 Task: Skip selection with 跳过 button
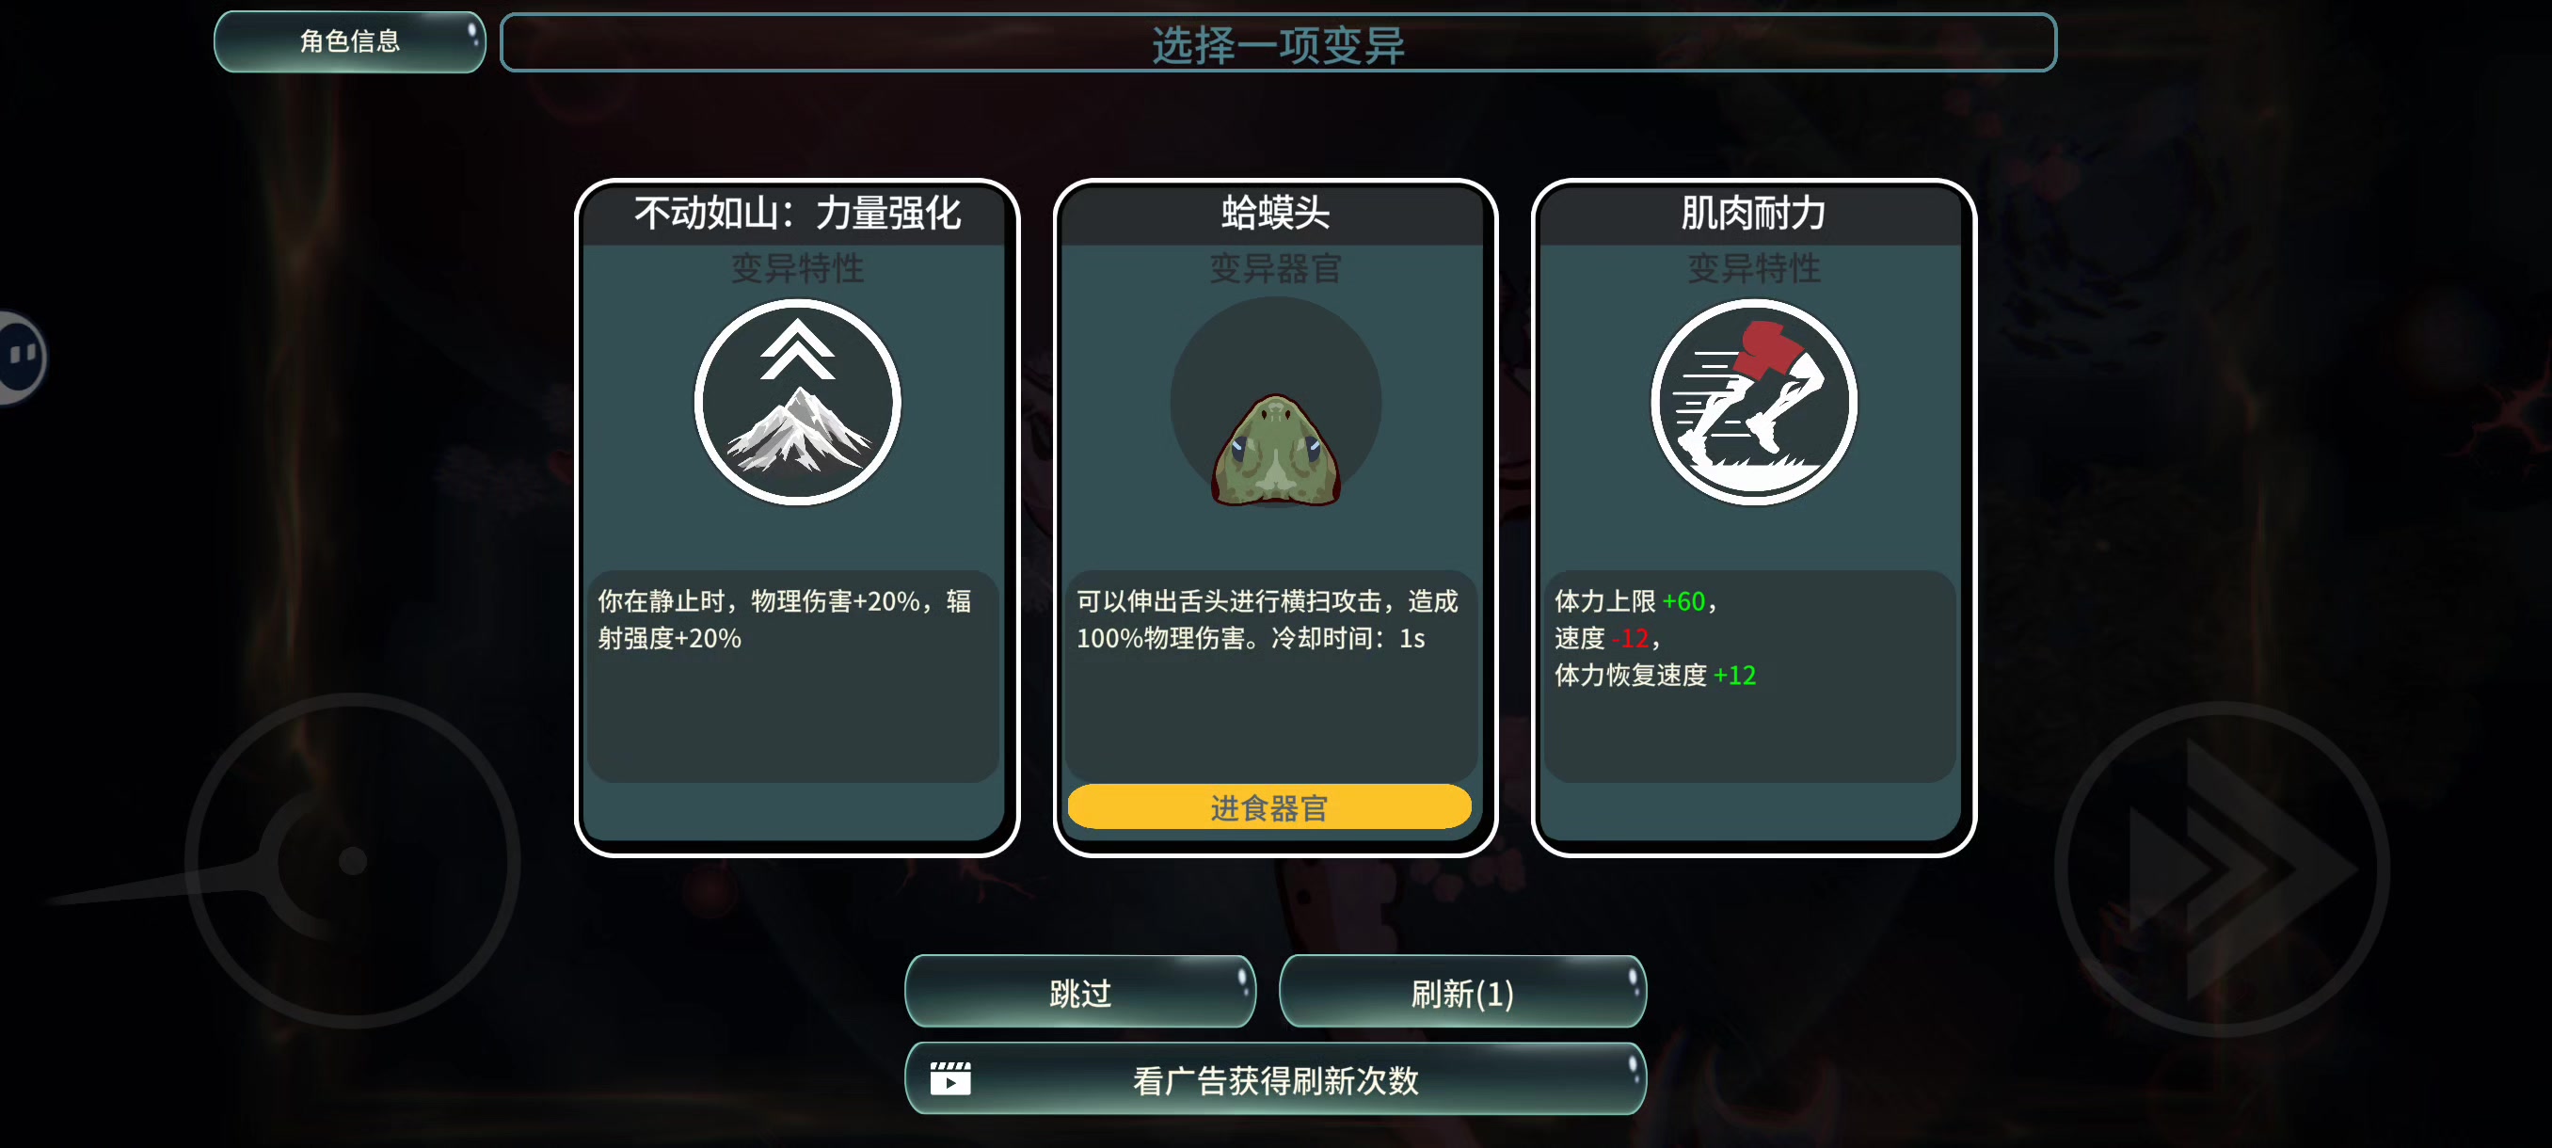tap(1080, 992)
